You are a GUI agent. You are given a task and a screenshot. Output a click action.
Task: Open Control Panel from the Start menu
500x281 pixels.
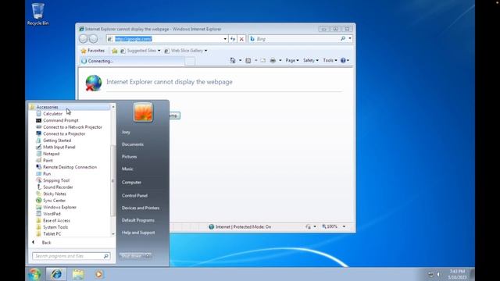(134, 196)
